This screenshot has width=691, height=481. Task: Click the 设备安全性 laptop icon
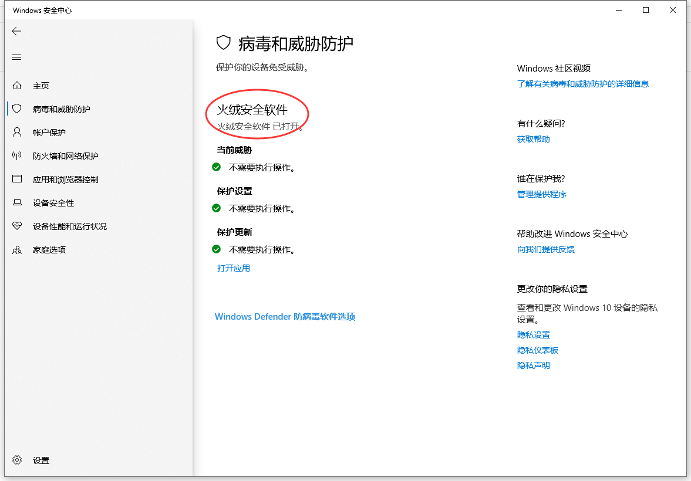tap(17, 203)
